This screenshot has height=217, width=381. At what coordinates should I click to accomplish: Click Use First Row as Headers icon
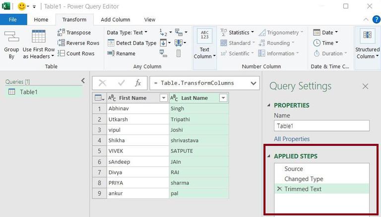pos(39,36)
